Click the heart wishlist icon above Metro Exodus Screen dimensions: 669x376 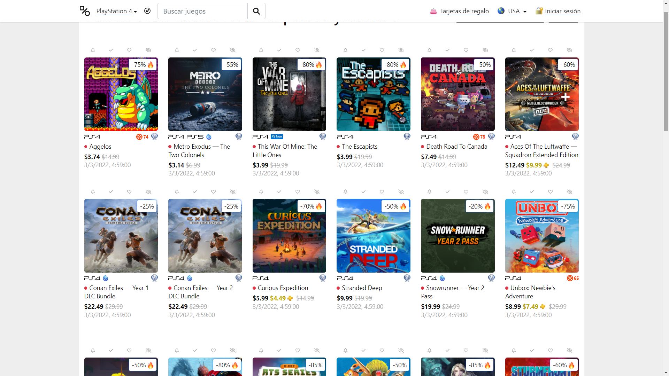click(x=213, y=50)
